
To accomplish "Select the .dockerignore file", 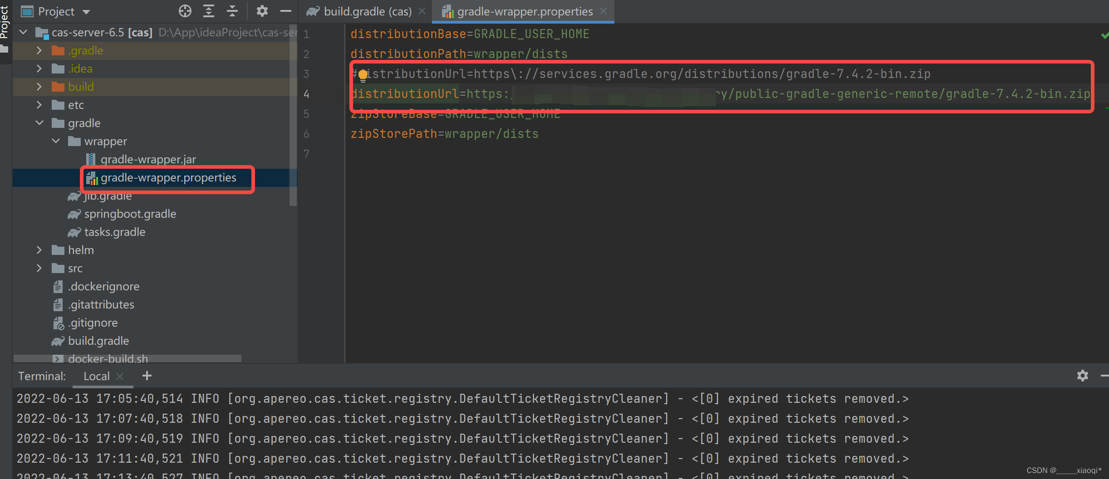I will point(103,286).
